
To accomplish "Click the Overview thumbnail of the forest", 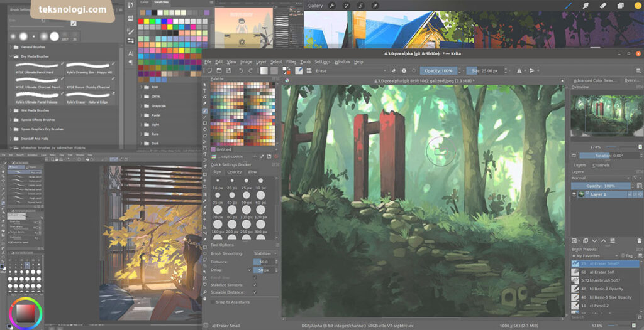I will [x=606, y=116].
